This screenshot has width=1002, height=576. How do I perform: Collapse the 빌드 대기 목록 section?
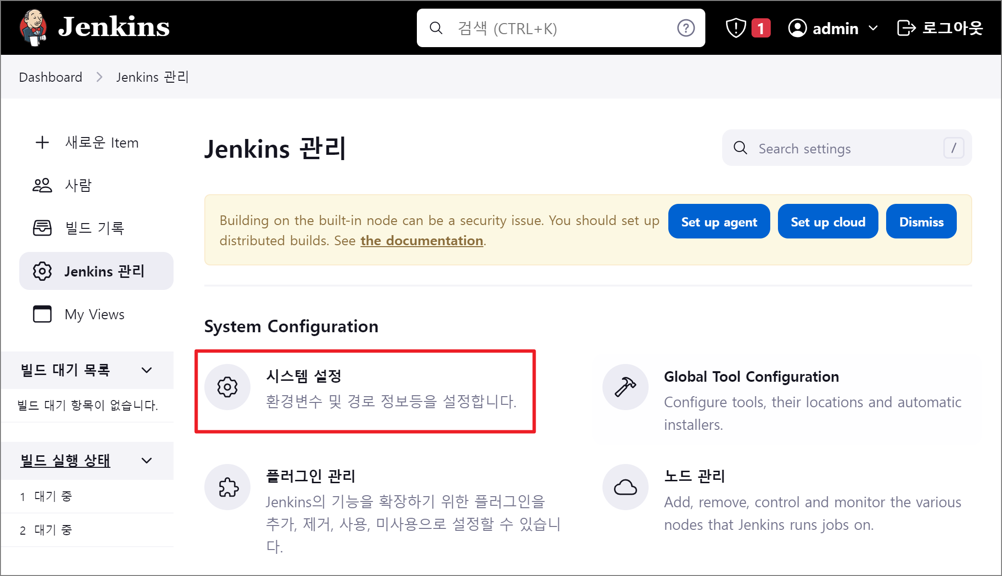pos(147,370)
